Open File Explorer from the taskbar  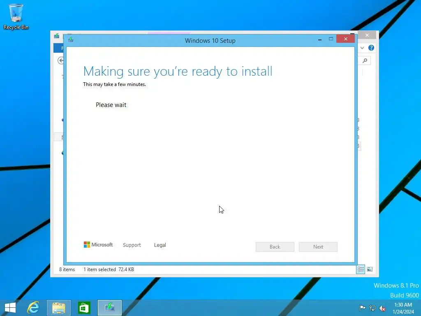click(59, 308)
